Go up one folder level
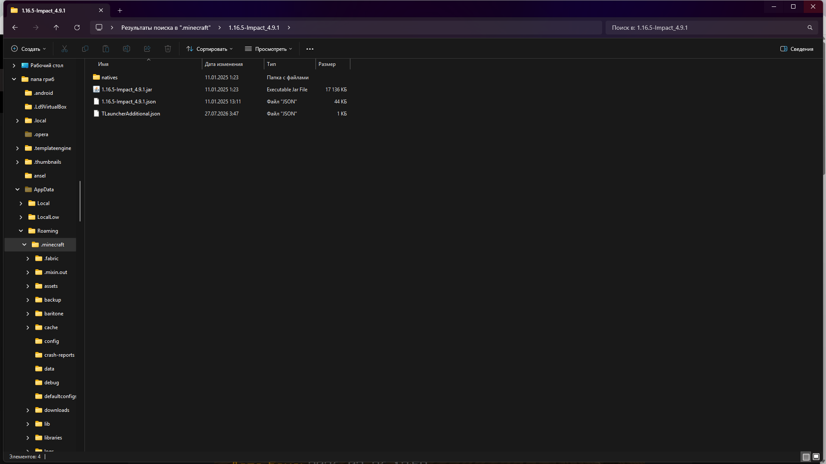The height and width of the screenshot is (464, 826). pyautogui.click(x=56, y=28)
